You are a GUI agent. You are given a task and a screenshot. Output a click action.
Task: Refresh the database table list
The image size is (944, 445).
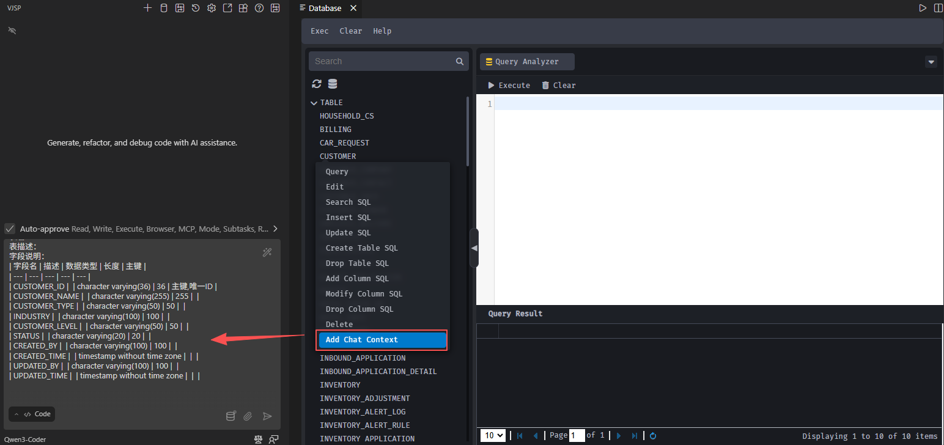317,84
